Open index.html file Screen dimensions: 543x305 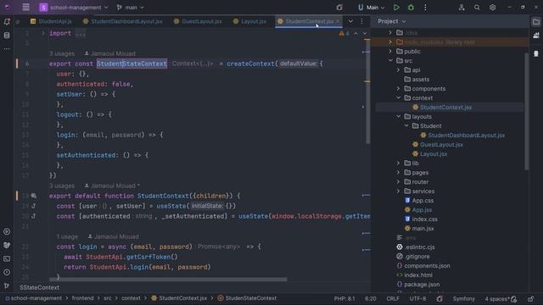[x=418, y=275]
